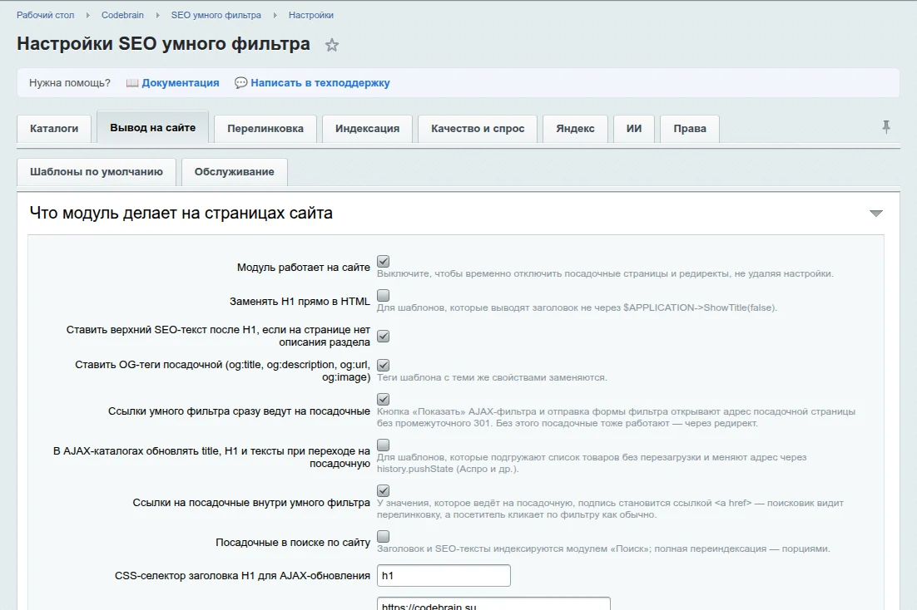Click the 'Нужна помощь?' text
Screen dimensions: 917x610
click(x=70, y=83)
